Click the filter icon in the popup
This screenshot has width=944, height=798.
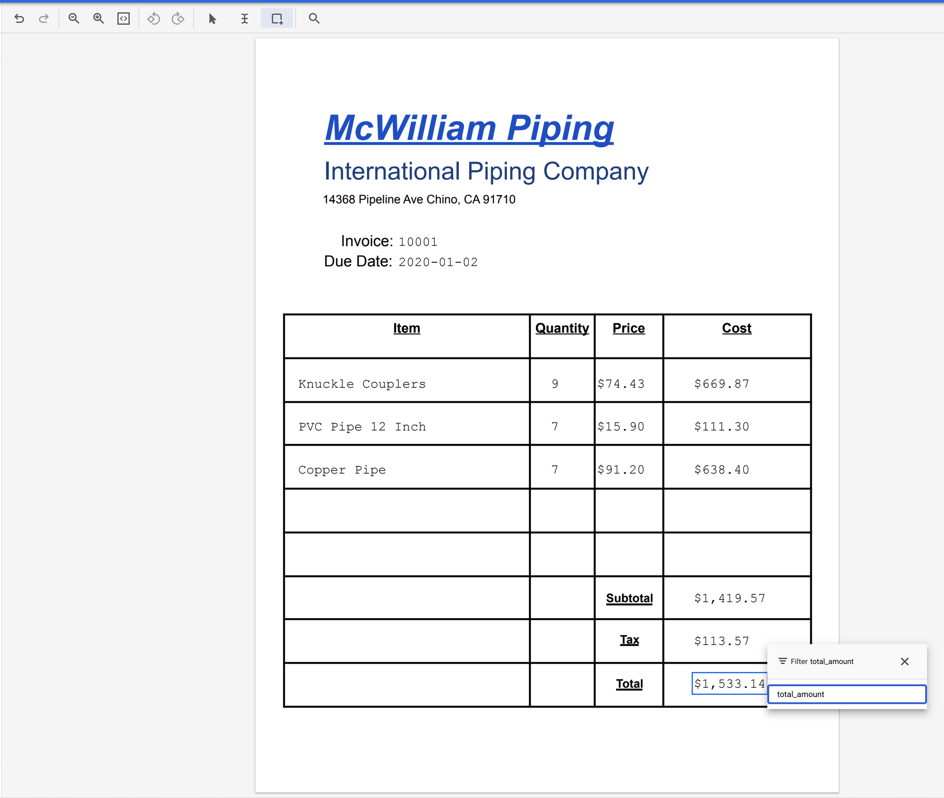(782, 661)
